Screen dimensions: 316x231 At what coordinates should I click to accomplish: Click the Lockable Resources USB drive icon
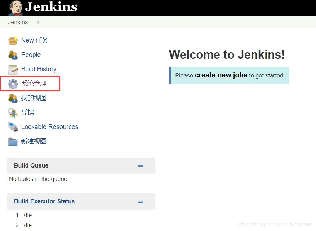(x=13, y=127)
